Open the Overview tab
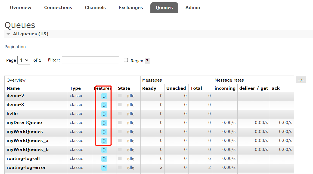 (x=21, y=8)
